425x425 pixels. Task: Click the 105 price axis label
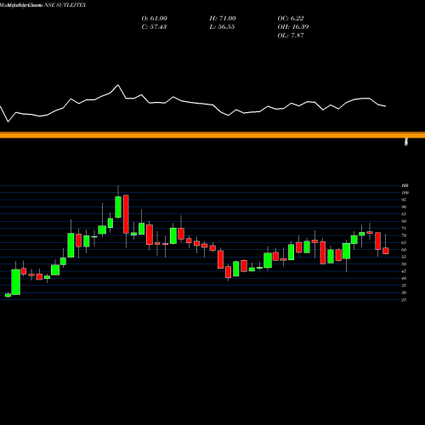[405, 185]
